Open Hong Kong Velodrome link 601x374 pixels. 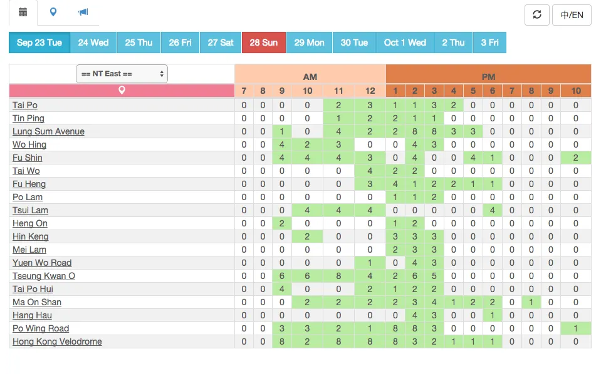pyautogui.click(x=57, y=341)
